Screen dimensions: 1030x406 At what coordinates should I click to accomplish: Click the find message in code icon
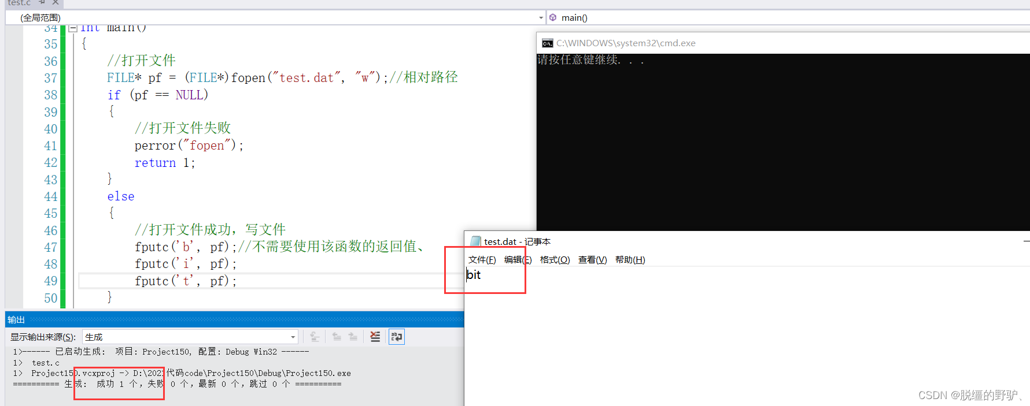tap(315, 337)
